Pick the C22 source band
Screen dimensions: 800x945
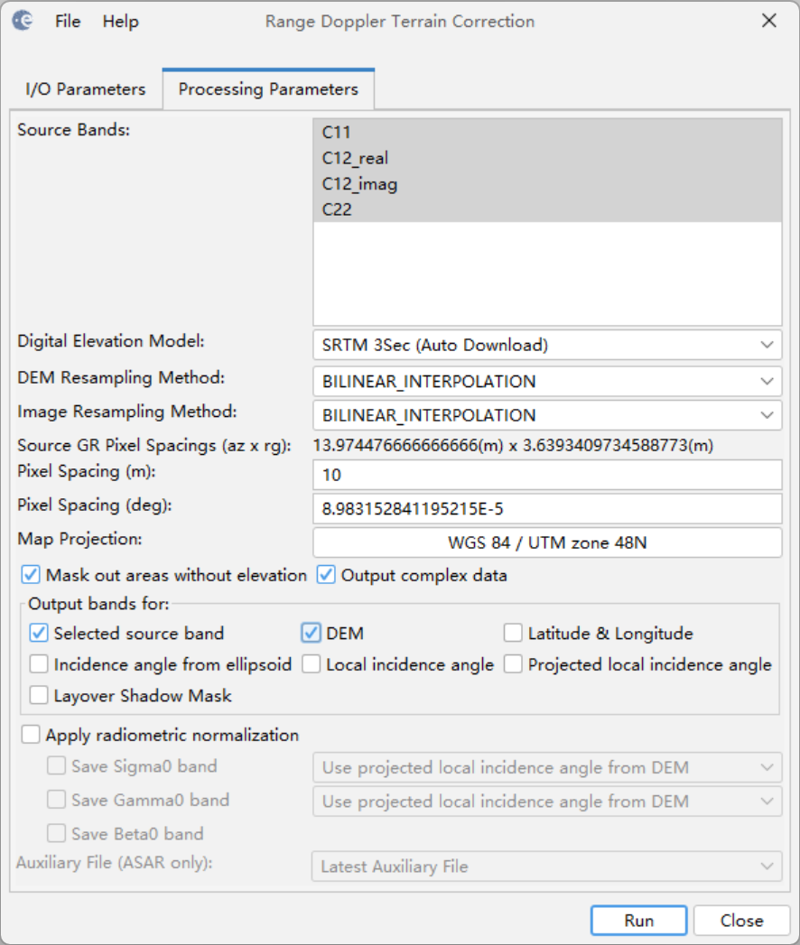click(337, 209)
